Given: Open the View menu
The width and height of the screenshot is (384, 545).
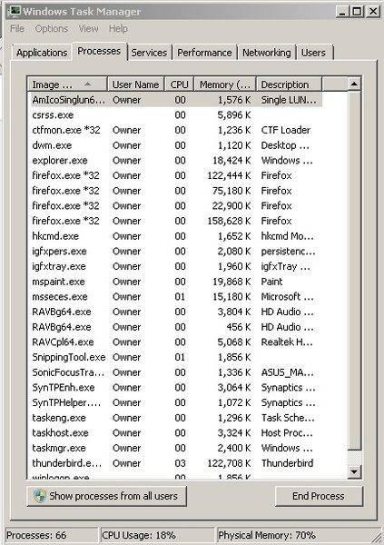Looking at the screenshot, I should tap(88, 28).
